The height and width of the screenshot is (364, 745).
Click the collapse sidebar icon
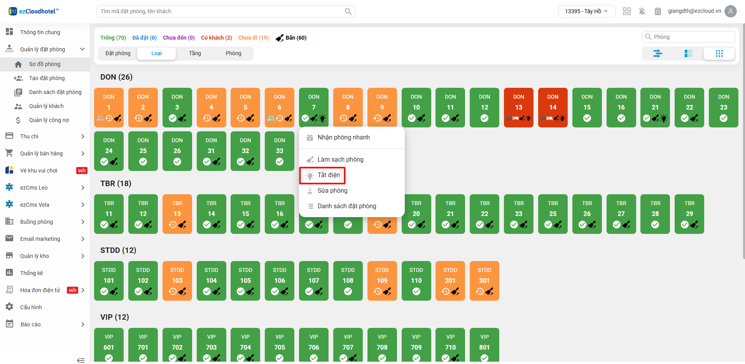tap(80, 360)
